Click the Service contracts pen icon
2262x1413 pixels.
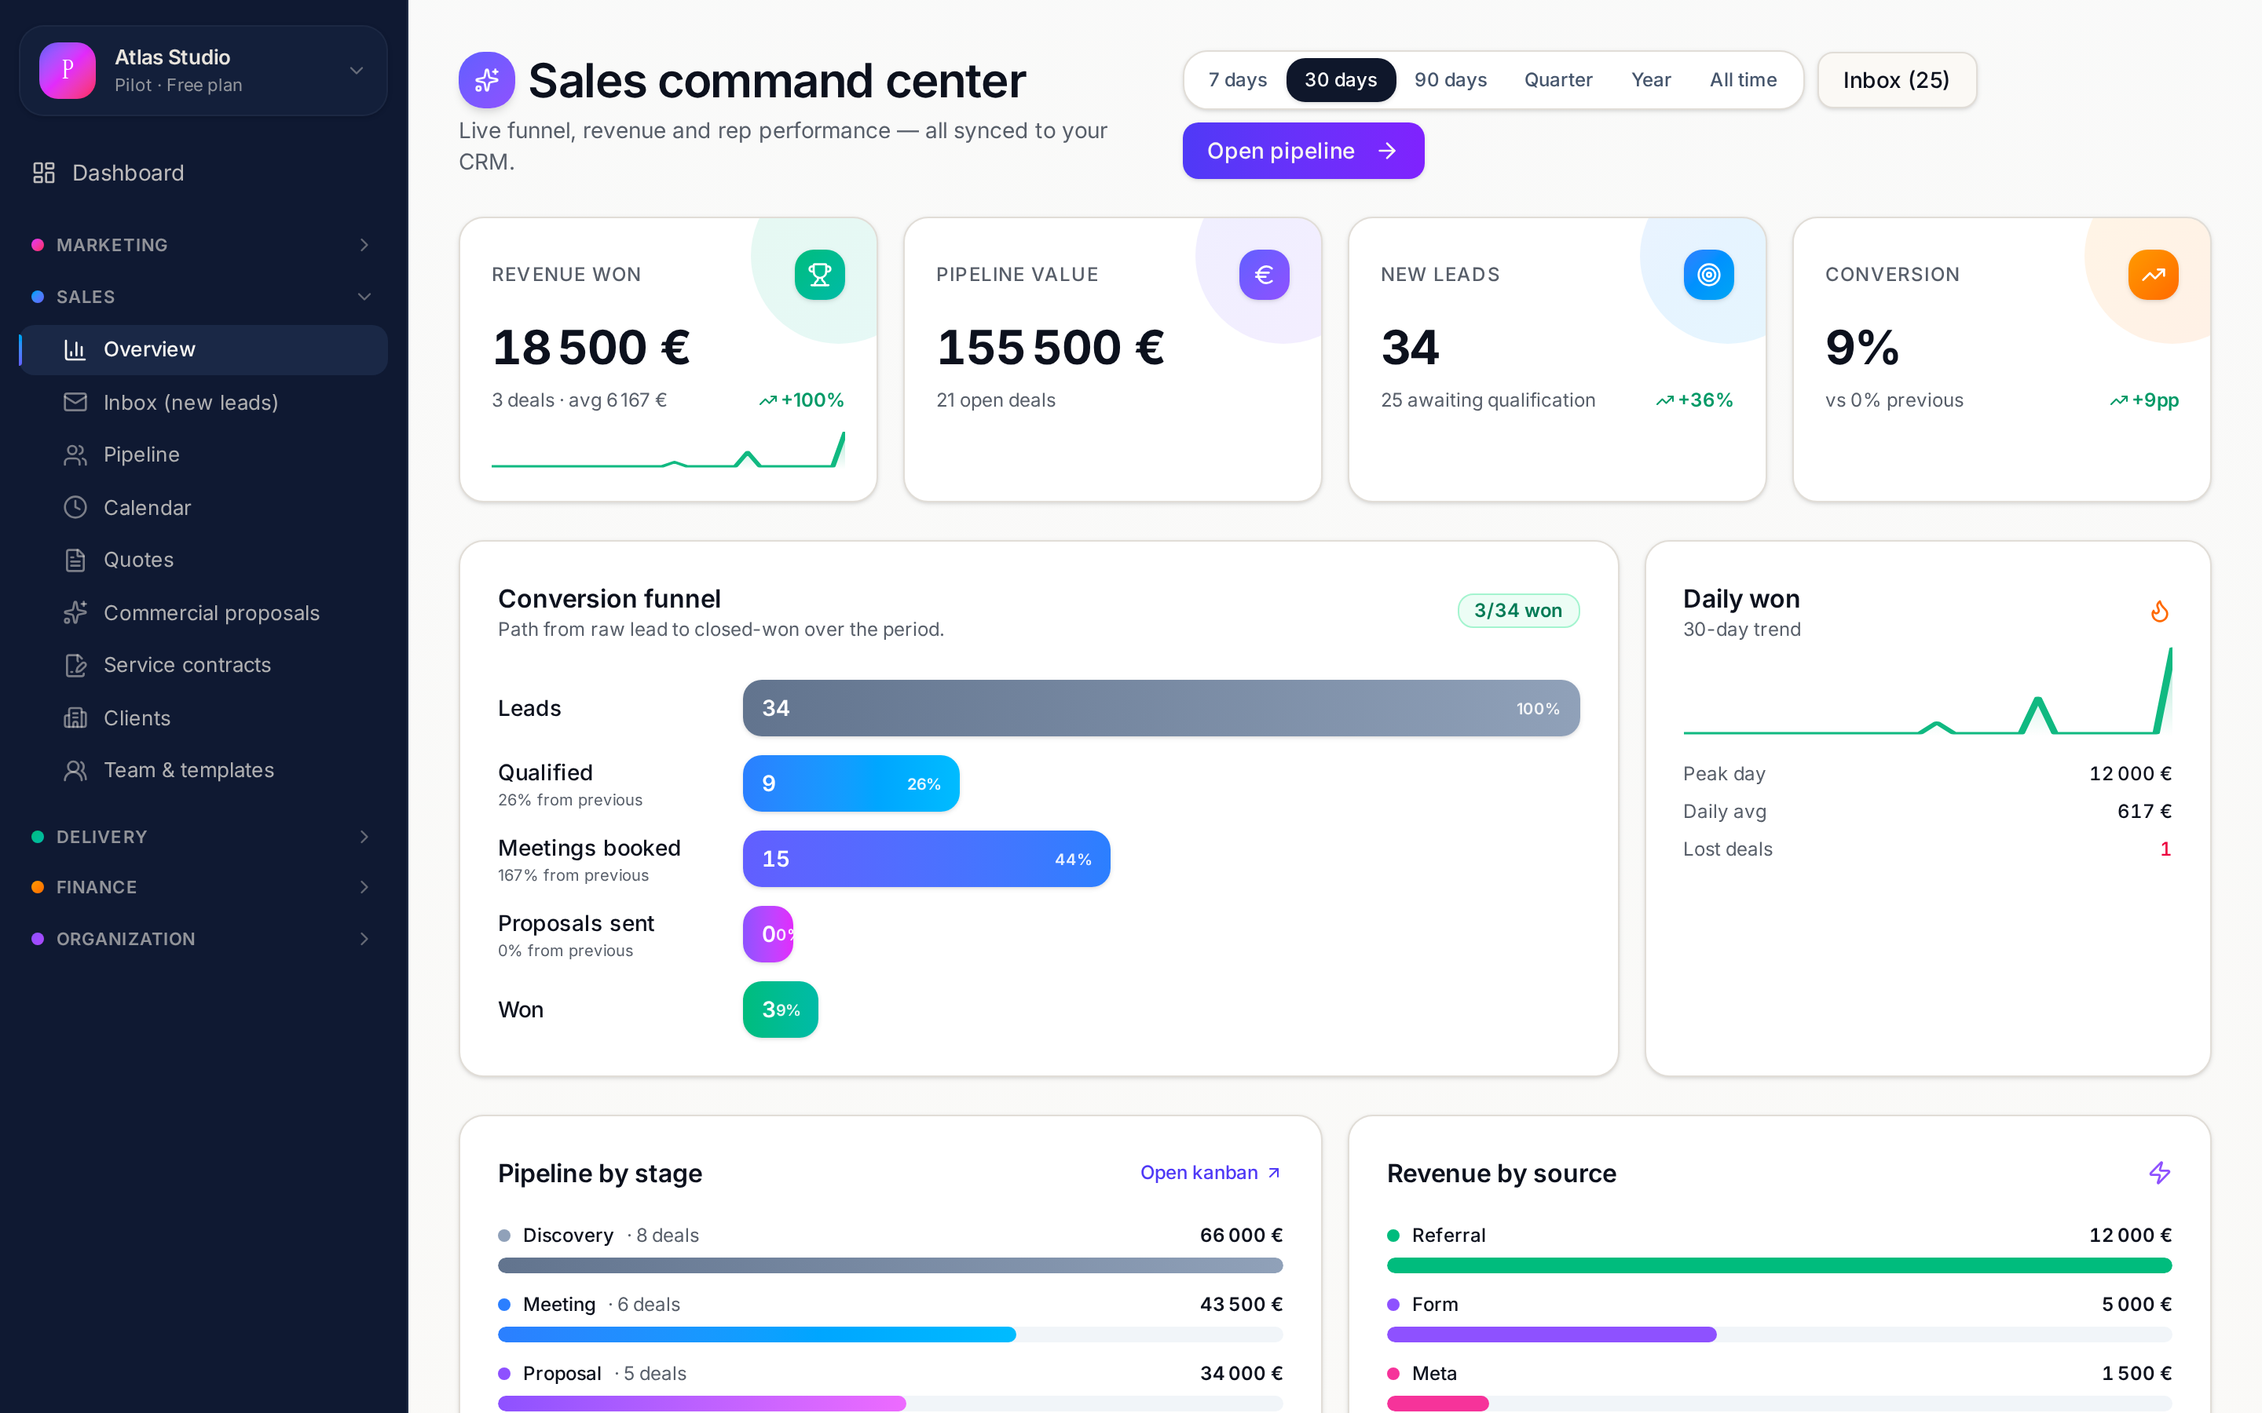tap(75, 666)
